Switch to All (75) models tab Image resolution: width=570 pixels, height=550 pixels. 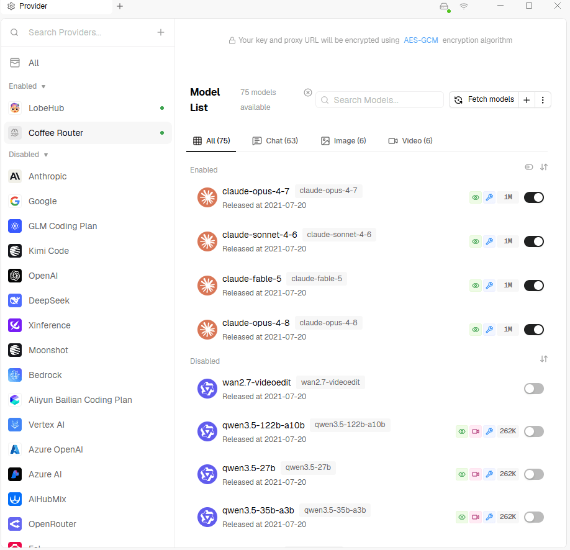(x=211, y=141)
